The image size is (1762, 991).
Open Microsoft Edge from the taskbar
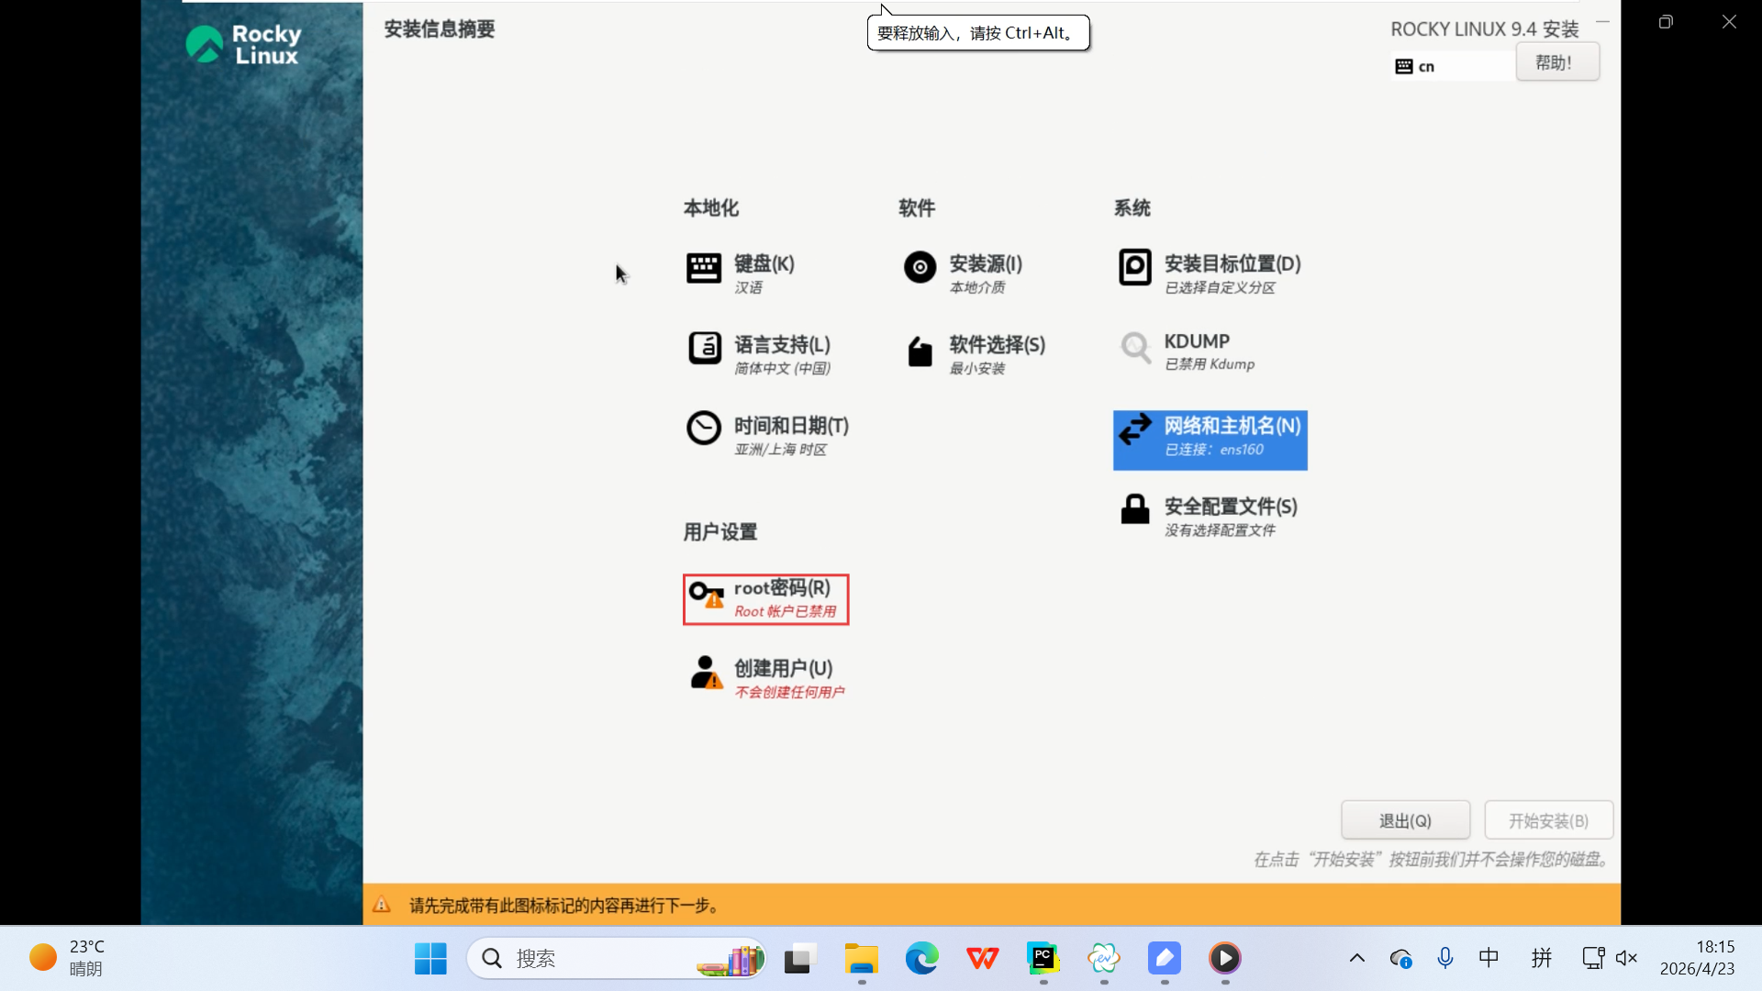[x=921, y=958]
